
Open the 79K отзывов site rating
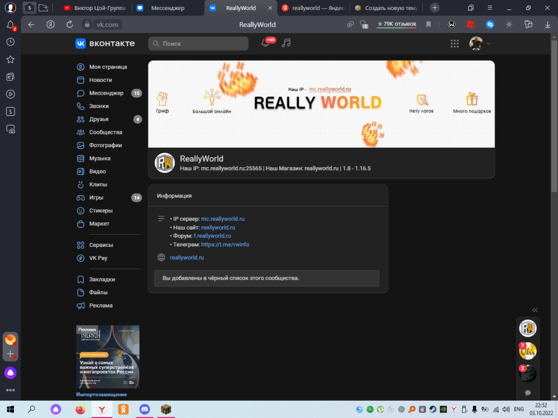pyautogui.click(x=396, y=24)
